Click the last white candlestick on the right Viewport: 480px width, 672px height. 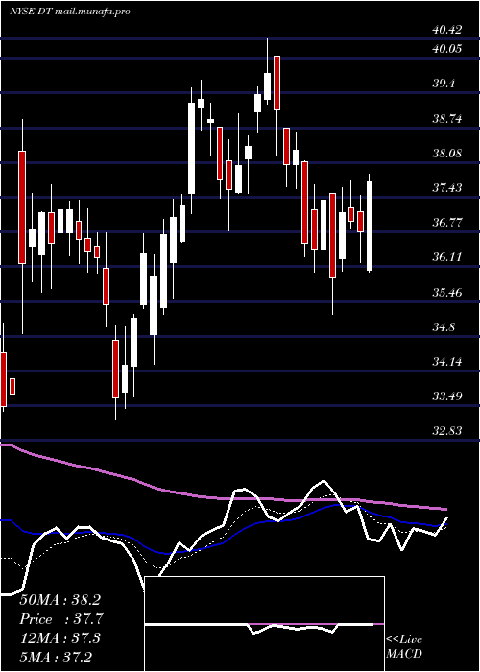(x=370, y=226)
